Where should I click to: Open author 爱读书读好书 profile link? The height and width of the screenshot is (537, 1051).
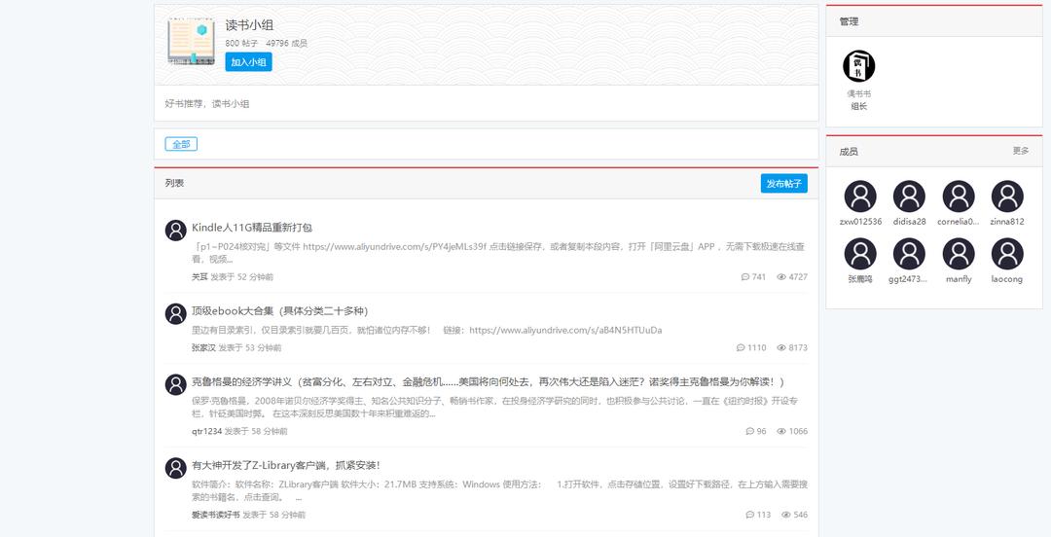coord(216,515)
